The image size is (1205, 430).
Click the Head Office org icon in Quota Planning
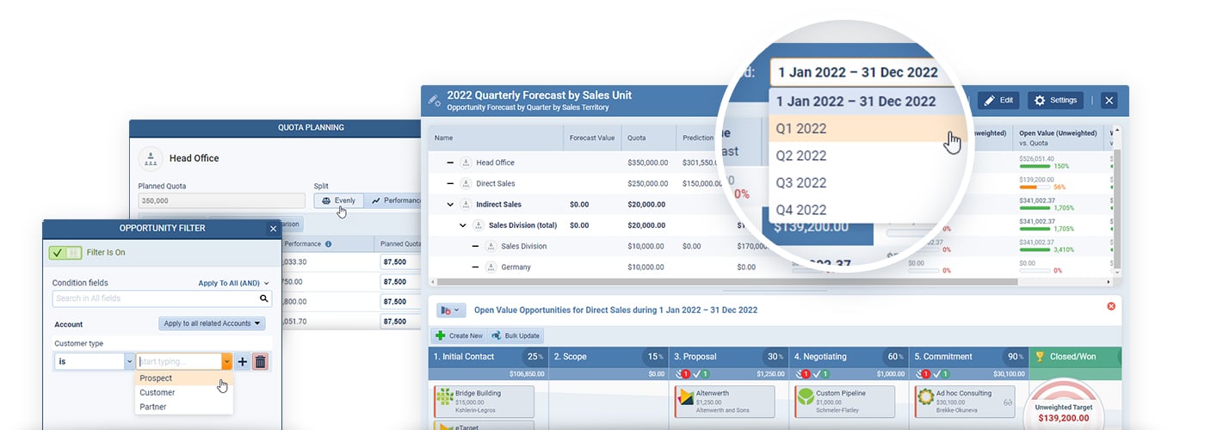pyautogui.click(x=151, y=158)
